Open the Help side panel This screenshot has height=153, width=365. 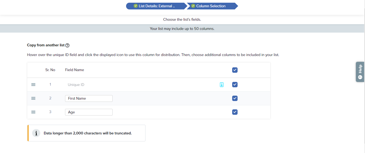click(360, 72)
